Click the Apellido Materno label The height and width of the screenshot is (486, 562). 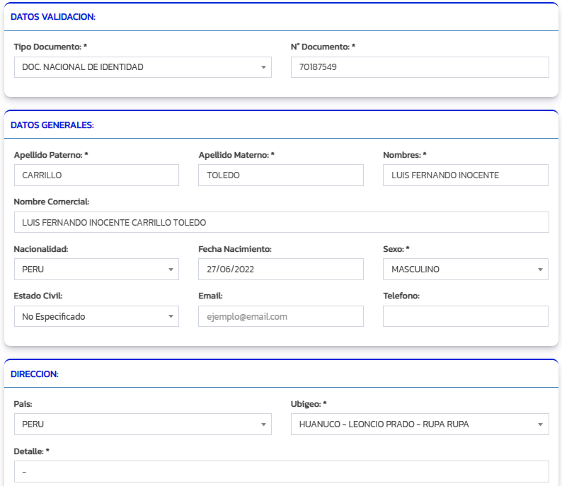click(x=236, y=155)
